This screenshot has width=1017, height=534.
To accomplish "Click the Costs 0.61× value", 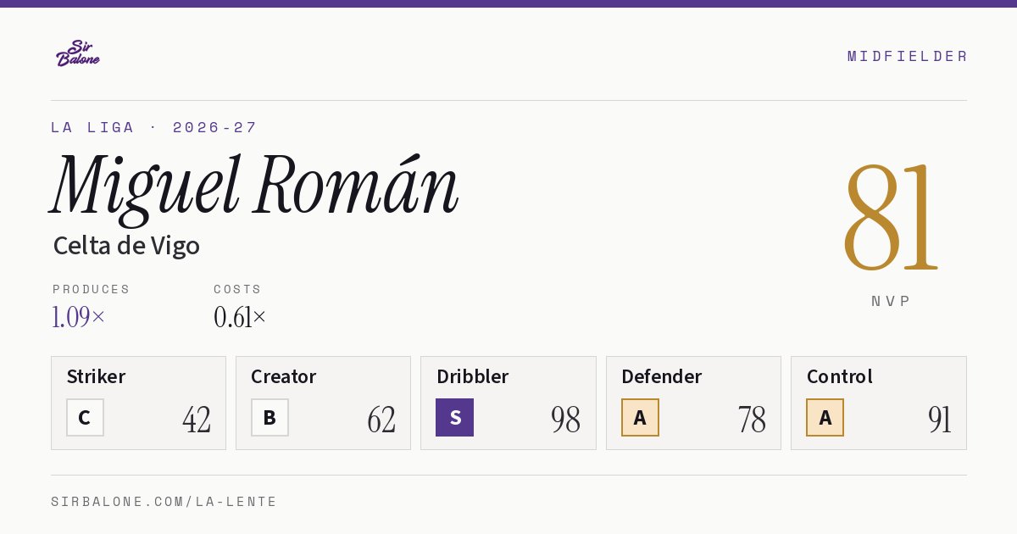I will click(240, 317).
